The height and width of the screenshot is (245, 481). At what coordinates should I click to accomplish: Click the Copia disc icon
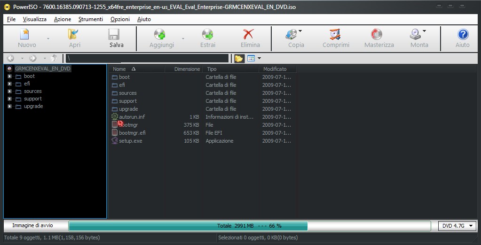tap(291, 34)
